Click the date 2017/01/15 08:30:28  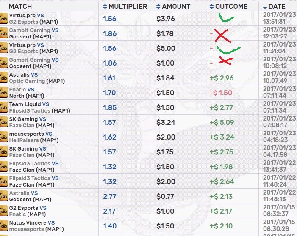[280, 225]
